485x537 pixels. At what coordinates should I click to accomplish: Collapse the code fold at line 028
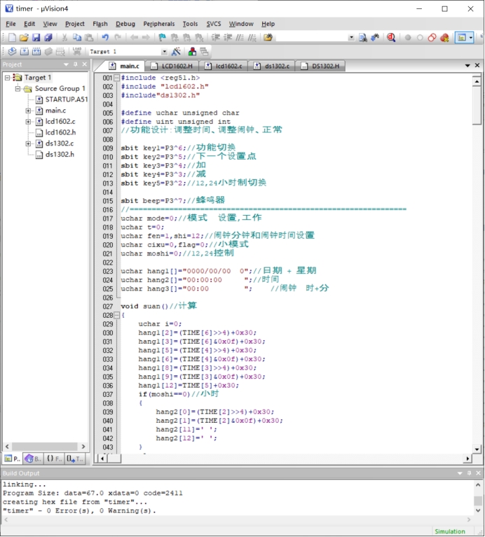[x=116, y=316]
